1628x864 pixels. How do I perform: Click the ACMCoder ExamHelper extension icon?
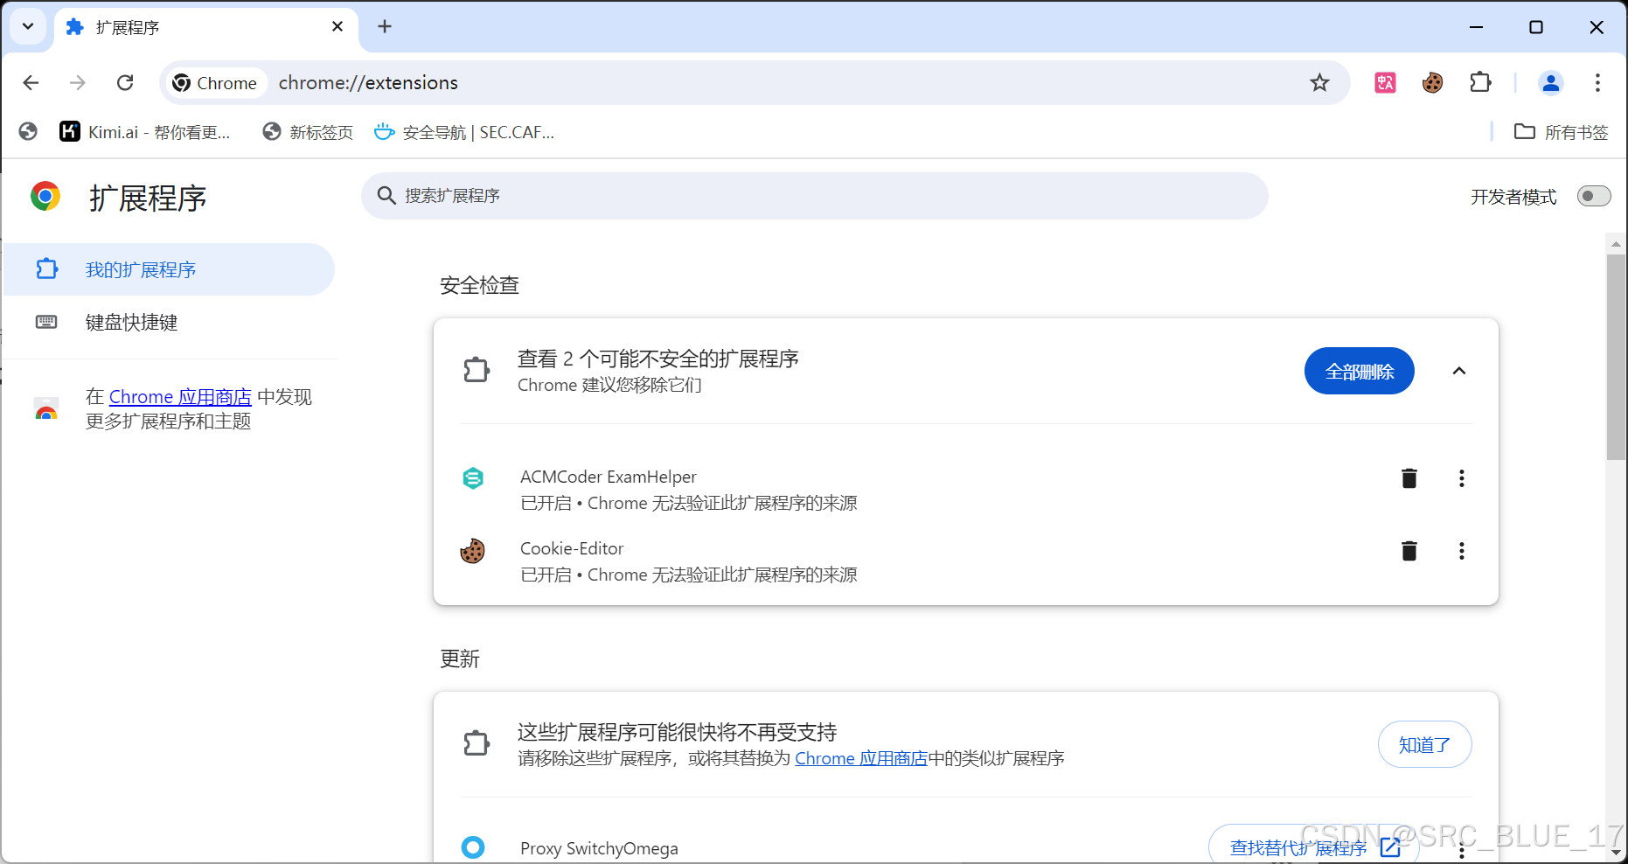pyautogui.click(x=473, y=477)
